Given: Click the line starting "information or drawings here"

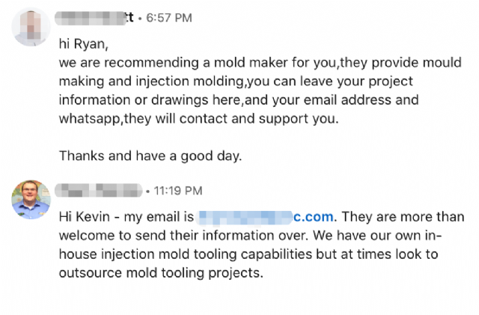Looking at the screenshot, I should pos(239,100).
